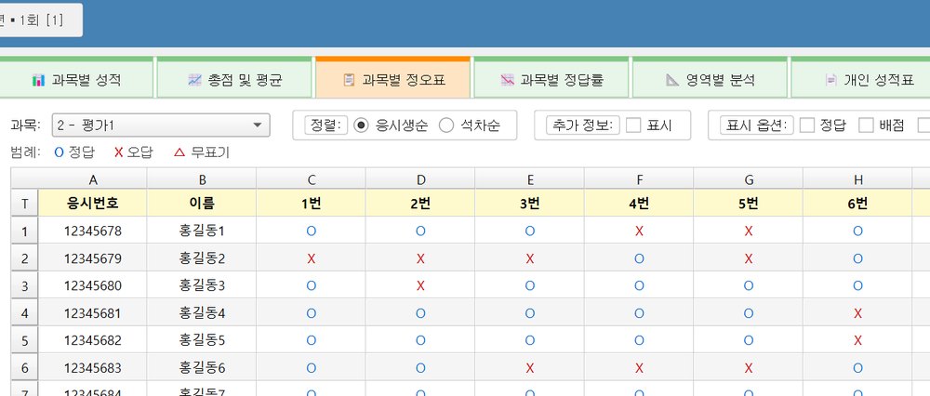930x396 pixels.
Task: Open the 과목 dropdown showing 2 - 평가1
Action: [x=161, y=125]
